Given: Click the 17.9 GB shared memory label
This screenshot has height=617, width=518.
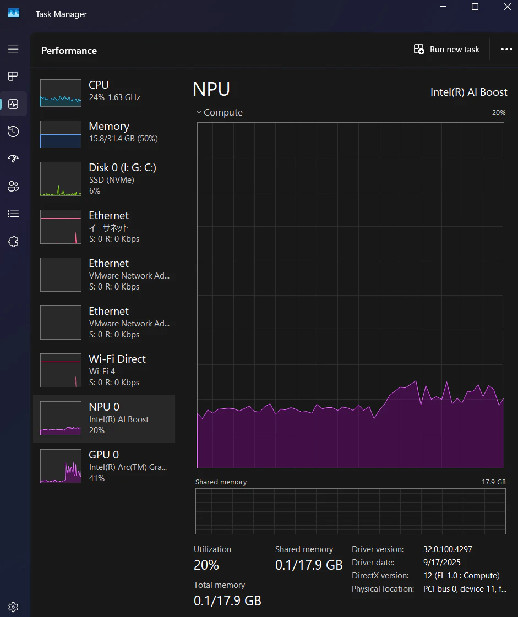Looking at the screenshot, I should tap(494, 482).
